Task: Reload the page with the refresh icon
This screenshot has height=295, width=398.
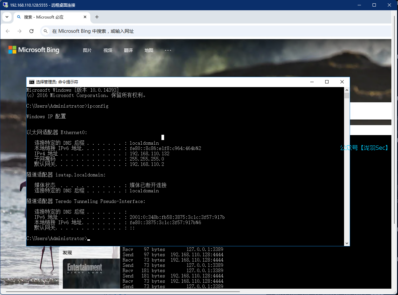Action: 31,31
